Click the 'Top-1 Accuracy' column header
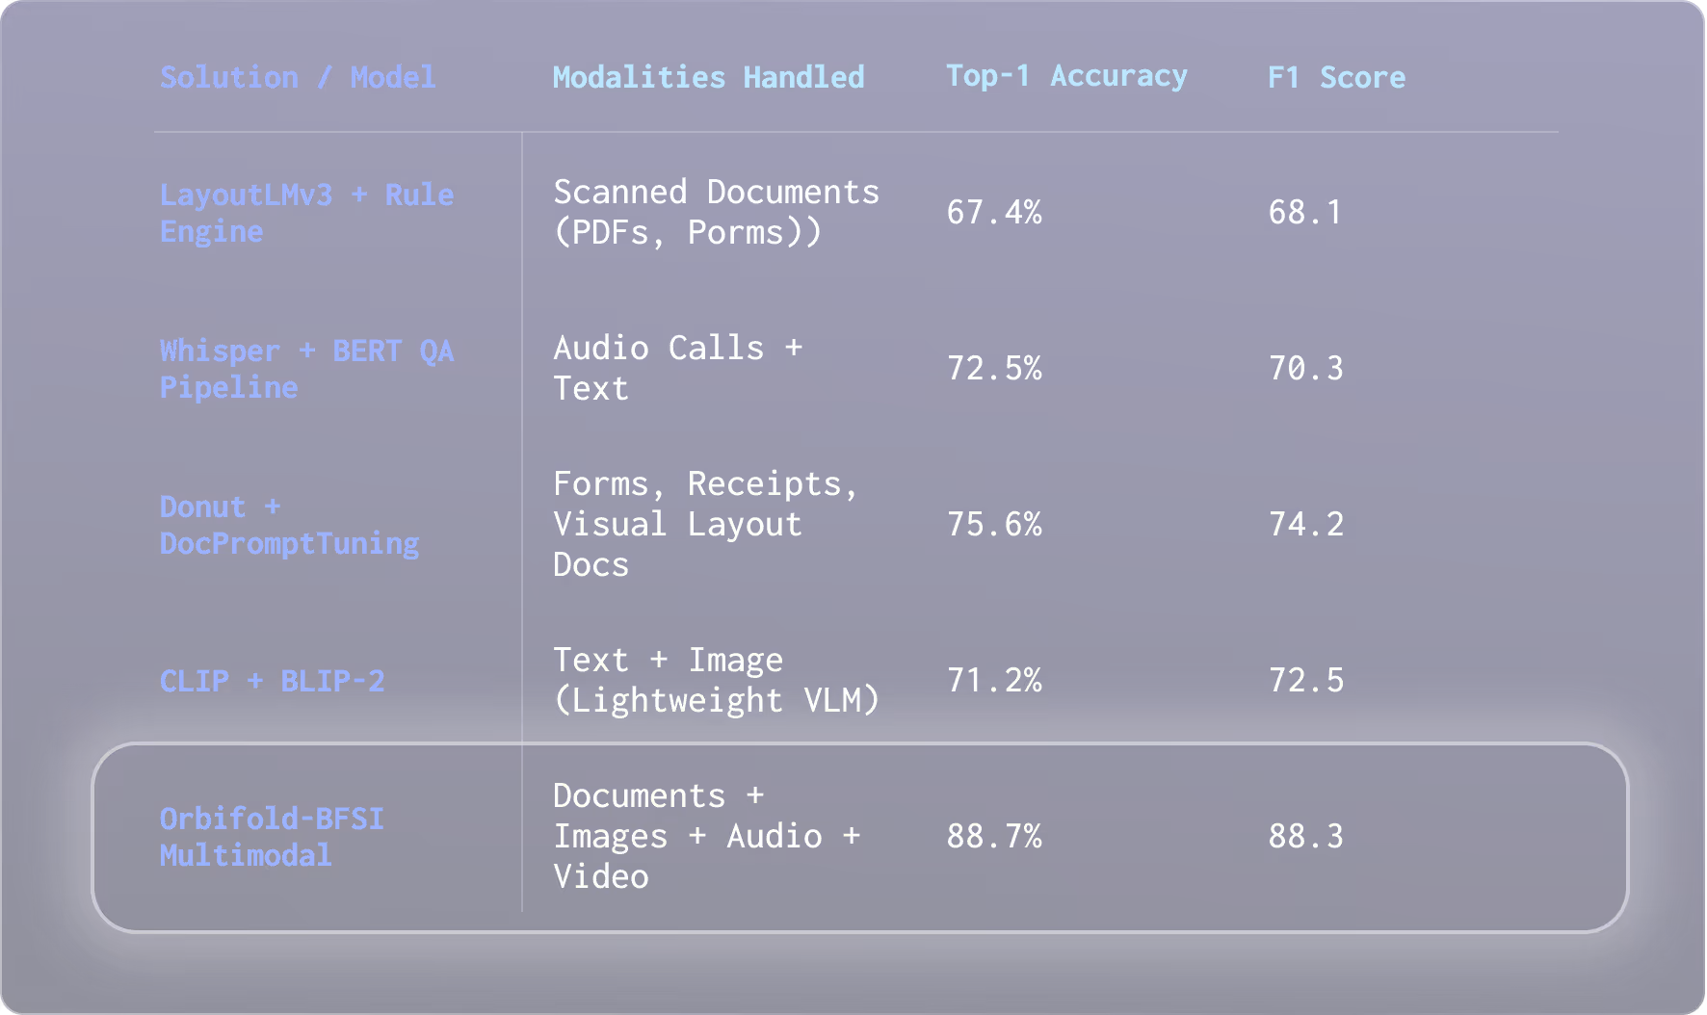Viewport: 1707px width, 1015px height. (1066, 77)
